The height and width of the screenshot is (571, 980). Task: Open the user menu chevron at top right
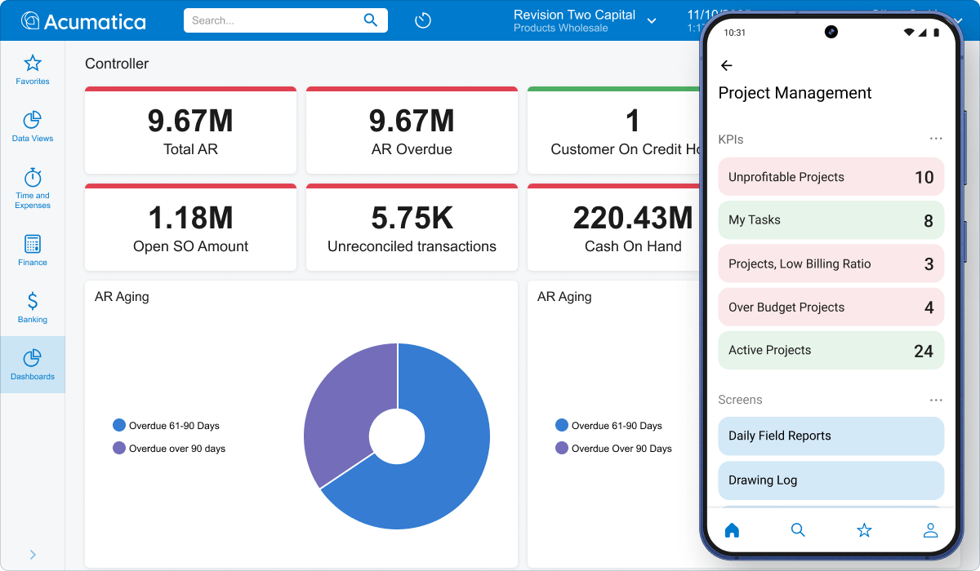point(958,20)
